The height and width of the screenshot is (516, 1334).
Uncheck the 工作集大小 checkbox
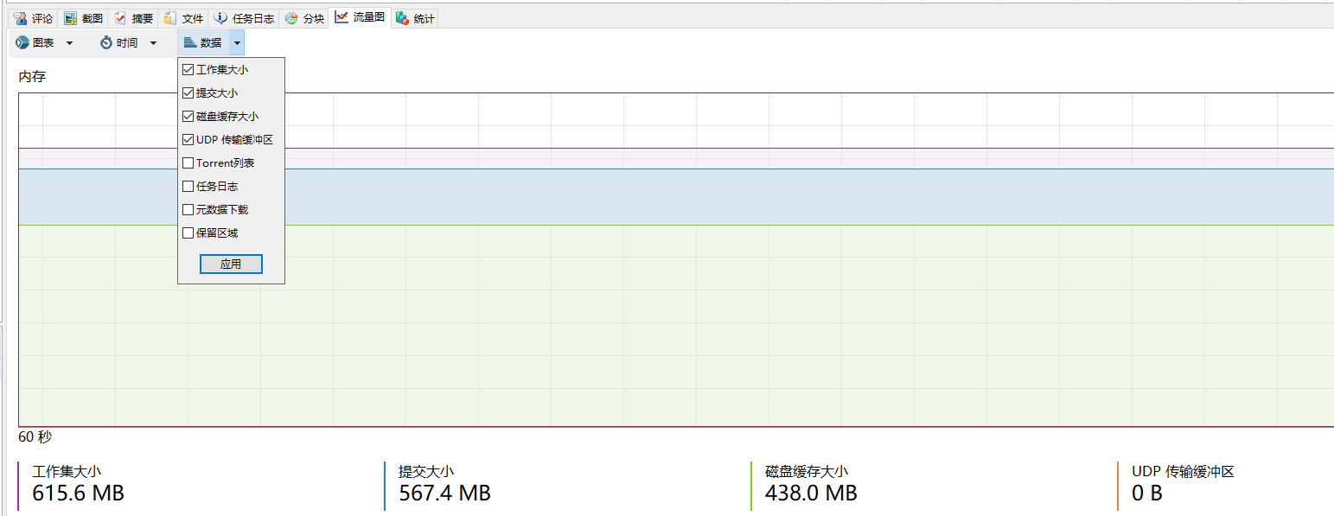point(188,69)
